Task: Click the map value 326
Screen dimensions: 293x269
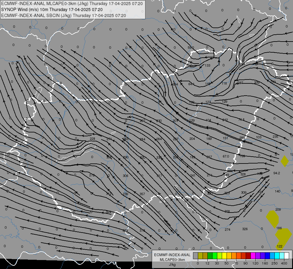Action: pyautogui.click(x=245, y=229)
